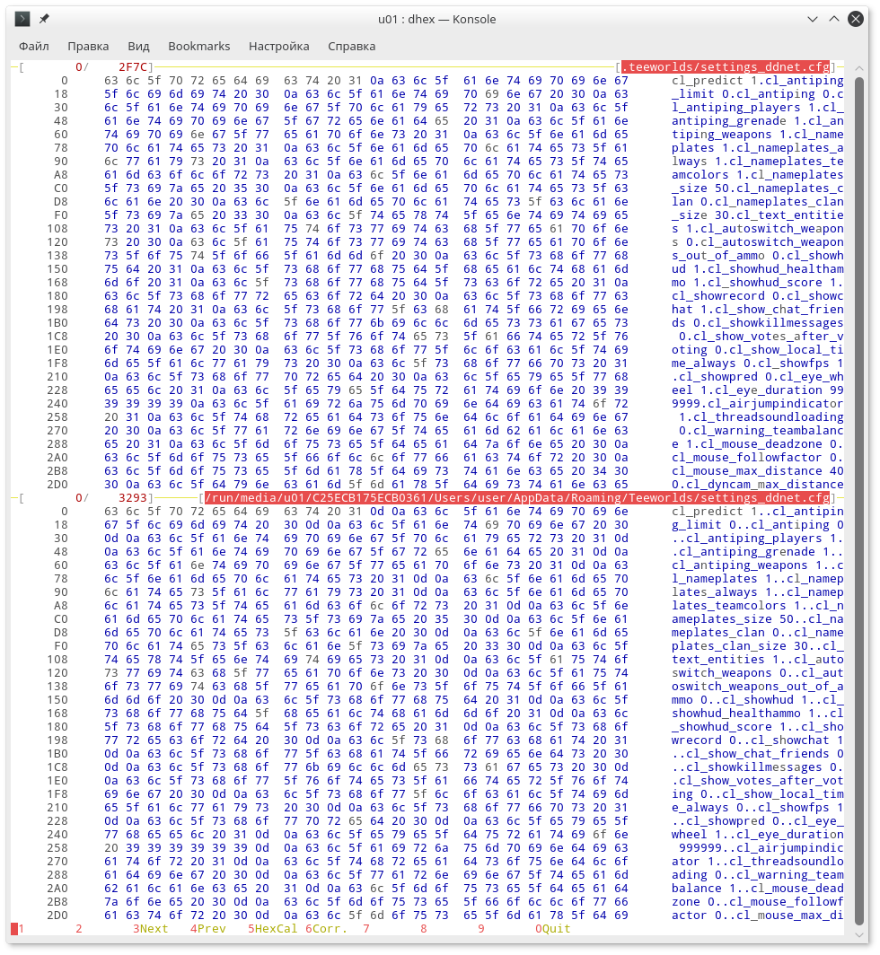Click the 3Next function key label
This screenshot has width=880, height=955.
pos(151,929)
